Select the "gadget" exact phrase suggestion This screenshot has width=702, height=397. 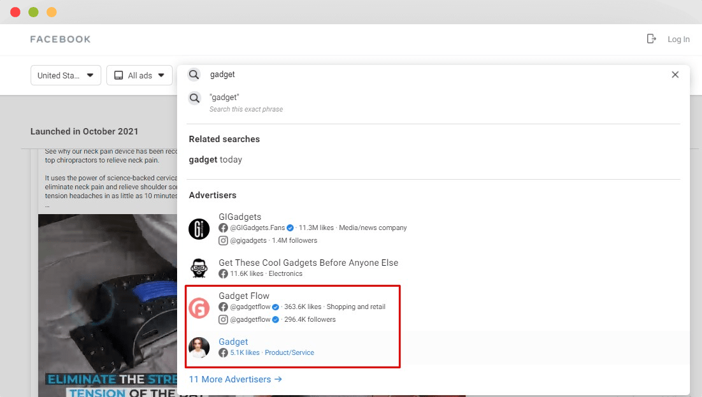tap(433, 103)
